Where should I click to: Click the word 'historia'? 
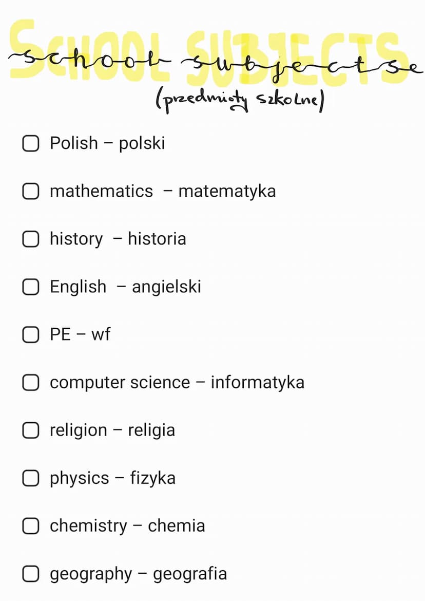pos(157,239)
